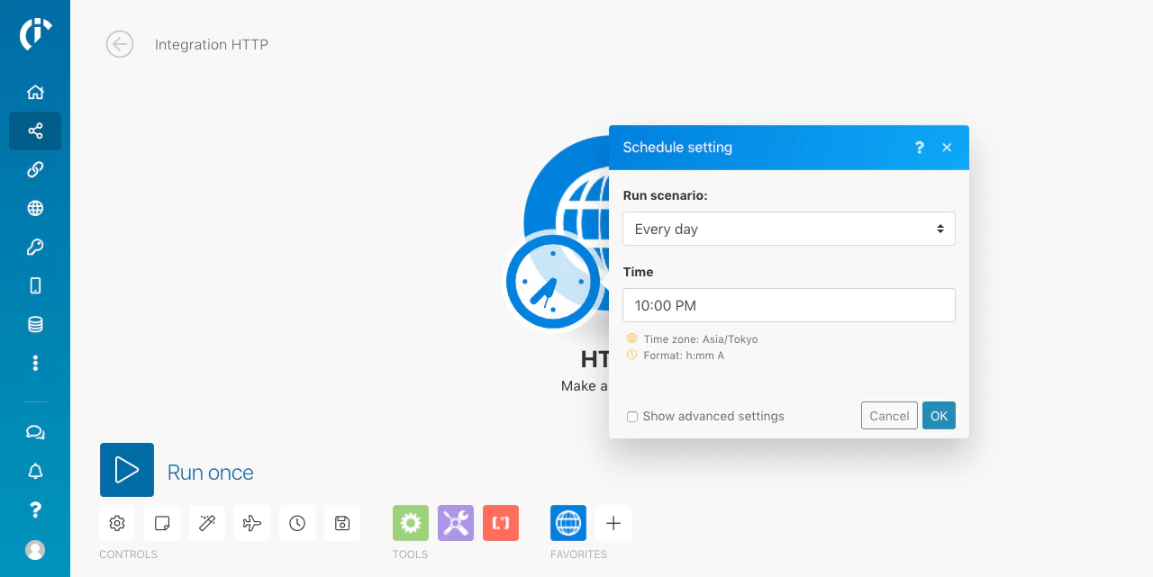The height and width of the screenshot is (577, 1153).
Task: Open notifications bell icon
Action: [35, 471]
